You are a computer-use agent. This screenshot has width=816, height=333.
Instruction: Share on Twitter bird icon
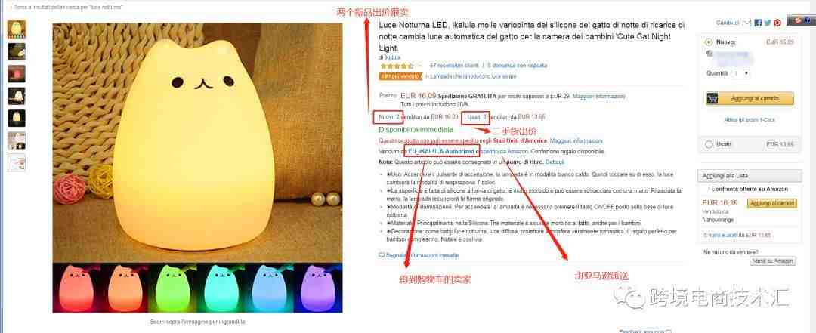click(x=767, y=23)
